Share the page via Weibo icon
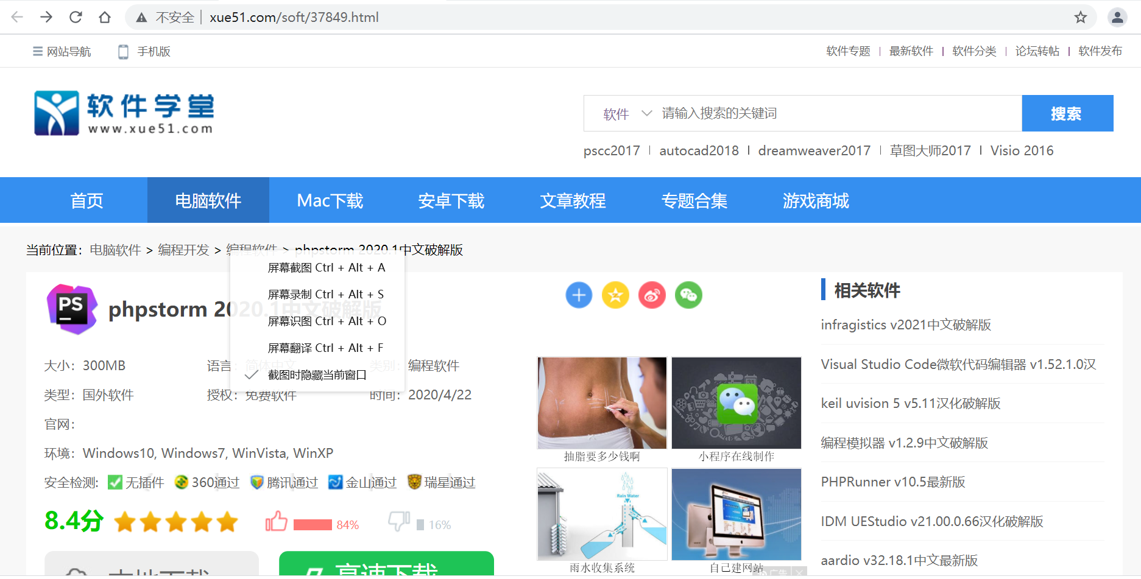Viewport: 1141px width, 579px height. click(652, 295)
